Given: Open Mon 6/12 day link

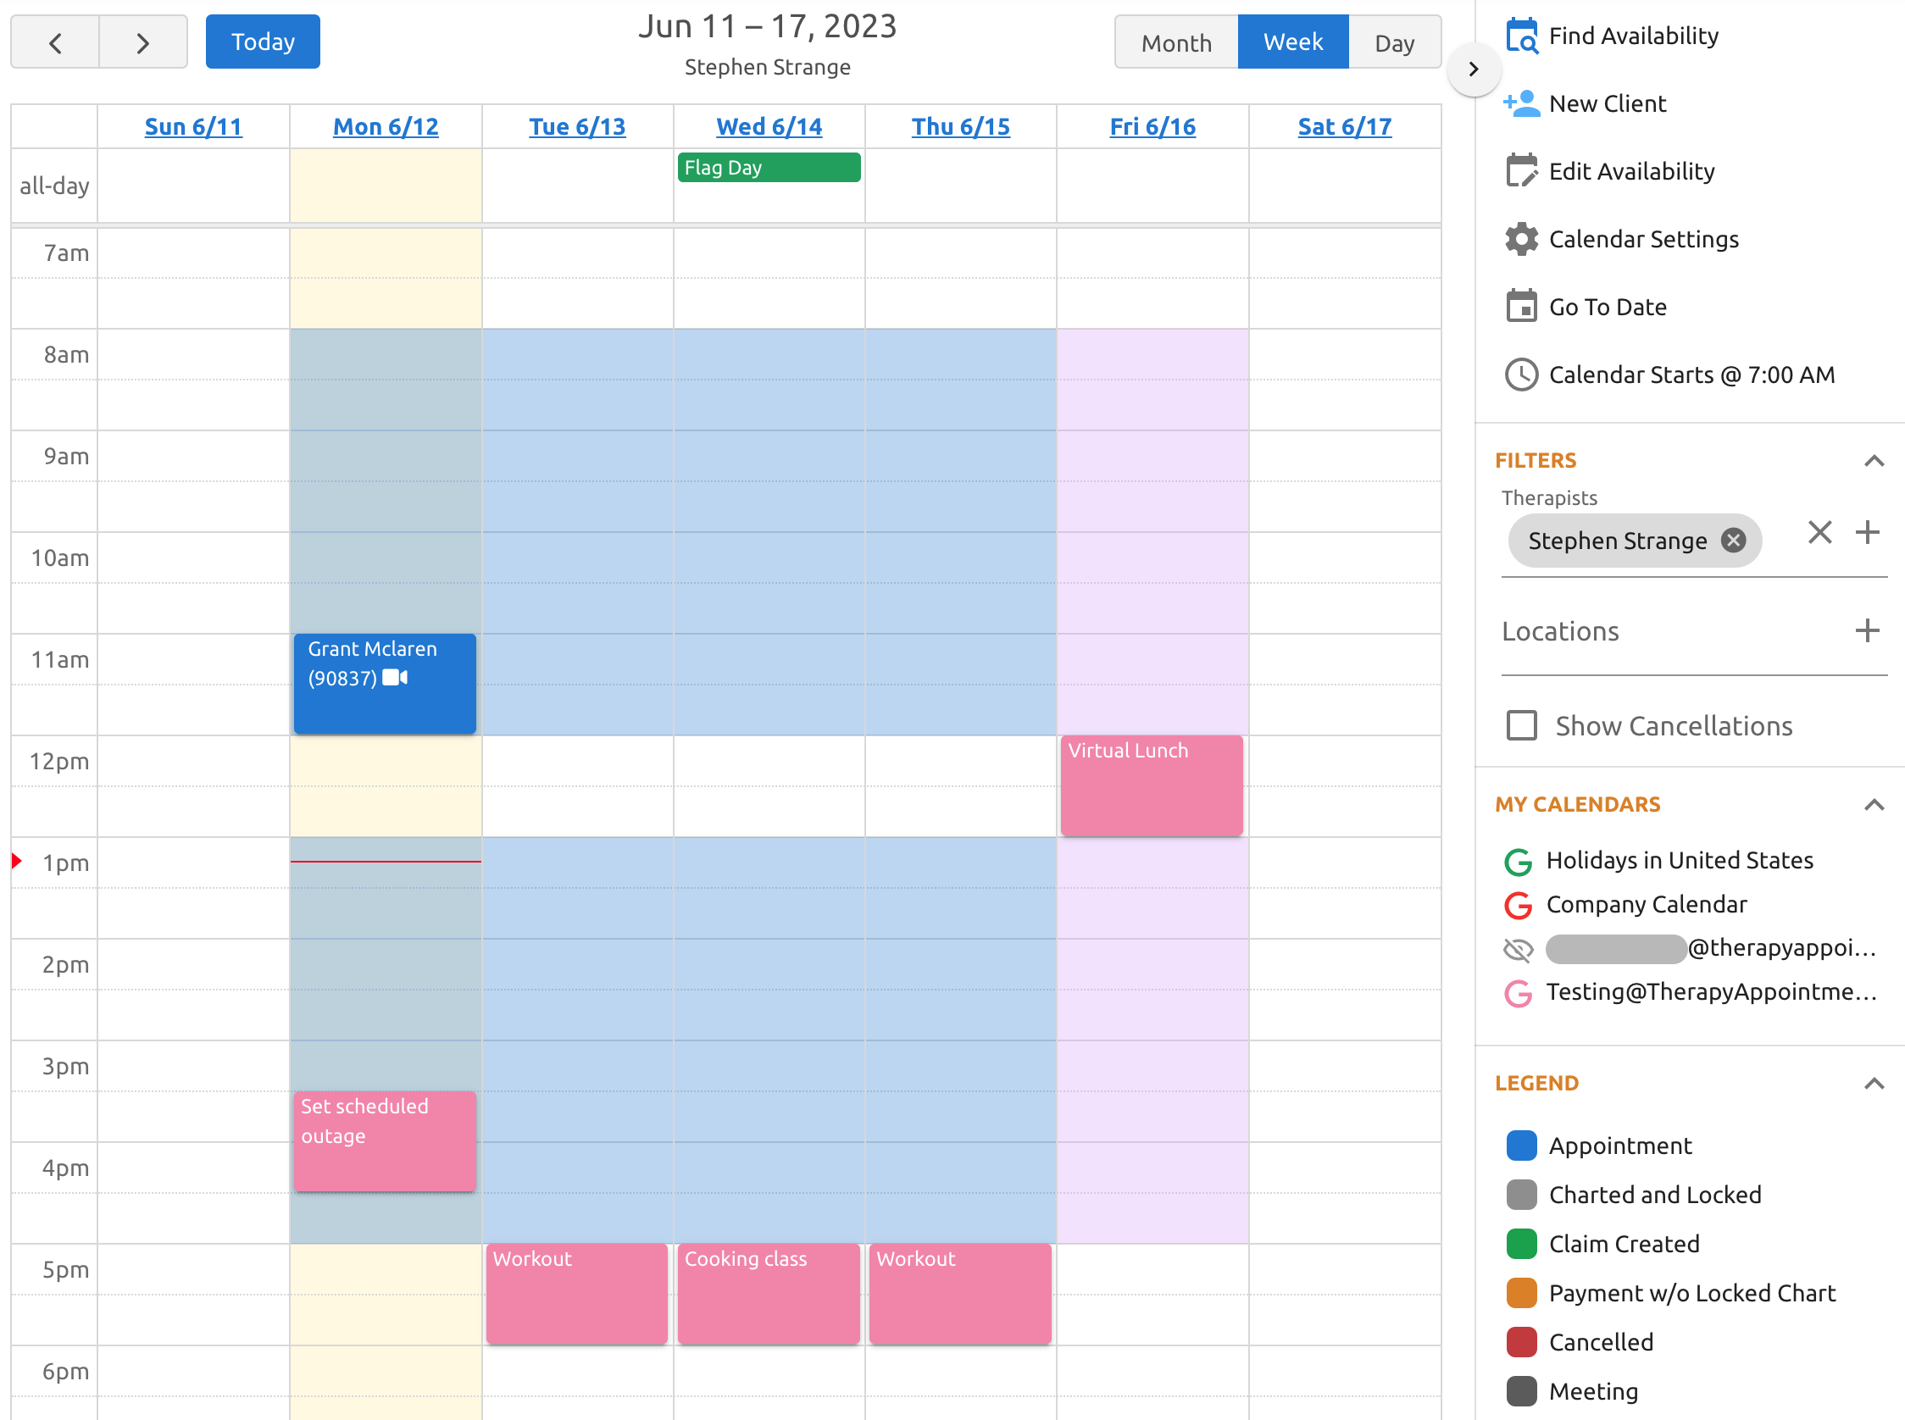Looking at the screenshot, I should pos(386,127).
